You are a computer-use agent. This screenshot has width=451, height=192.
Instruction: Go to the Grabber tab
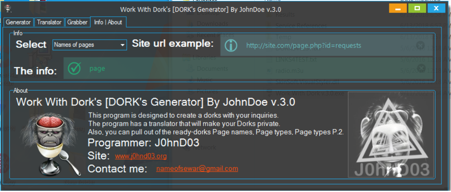[x=77, y=22]
